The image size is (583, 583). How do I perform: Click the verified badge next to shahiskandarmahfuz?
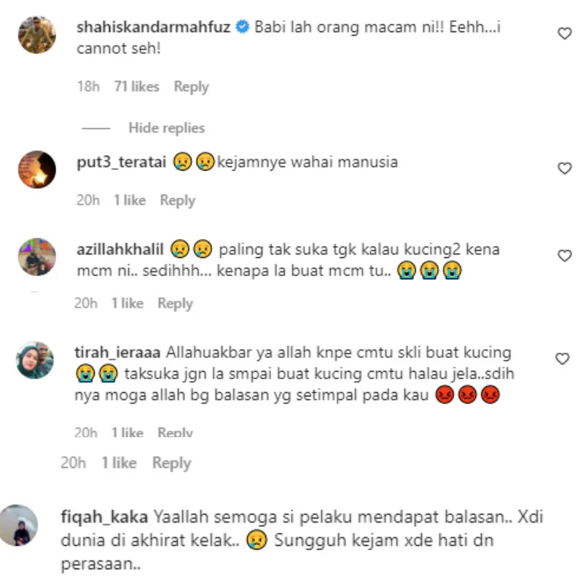pyautogui.click(x=243, y=27)
